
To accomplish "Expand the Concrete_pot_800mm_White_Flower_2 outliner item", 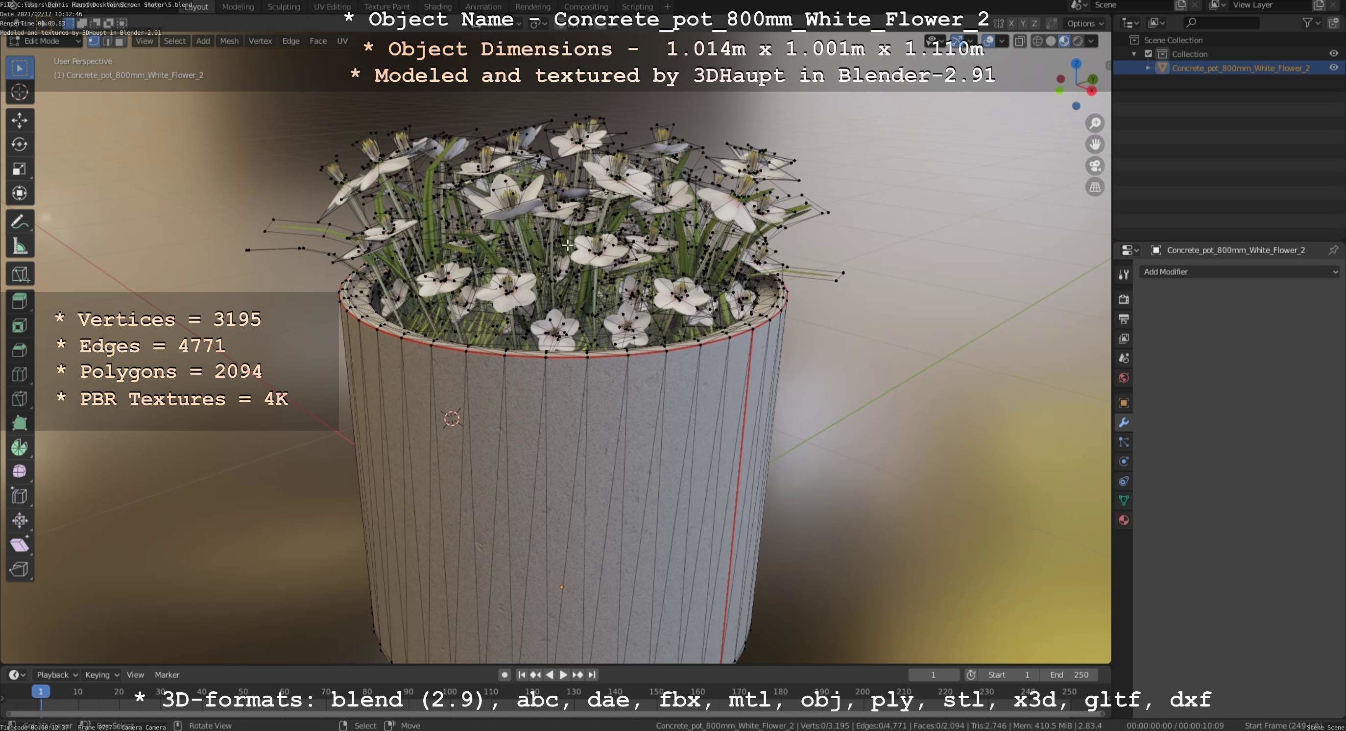I will (1148, 68).
